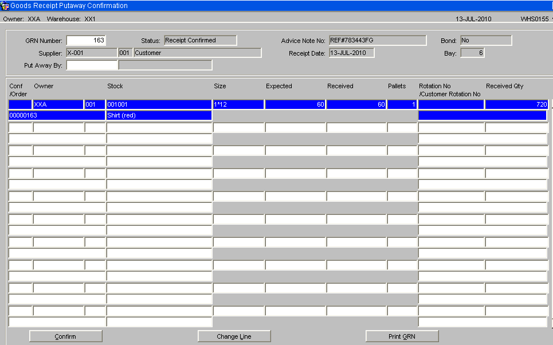Click the Print GRN button

(x=402, y=336)
